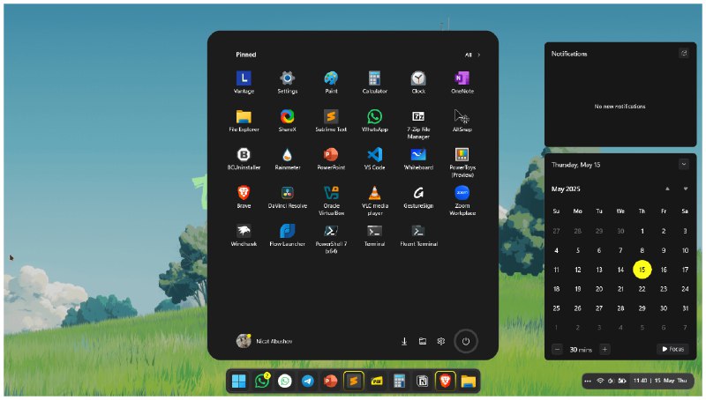Image resolution: width=706 pixels, height=400 pixels.
Task: Show All apps list
Action: [472, 55]
